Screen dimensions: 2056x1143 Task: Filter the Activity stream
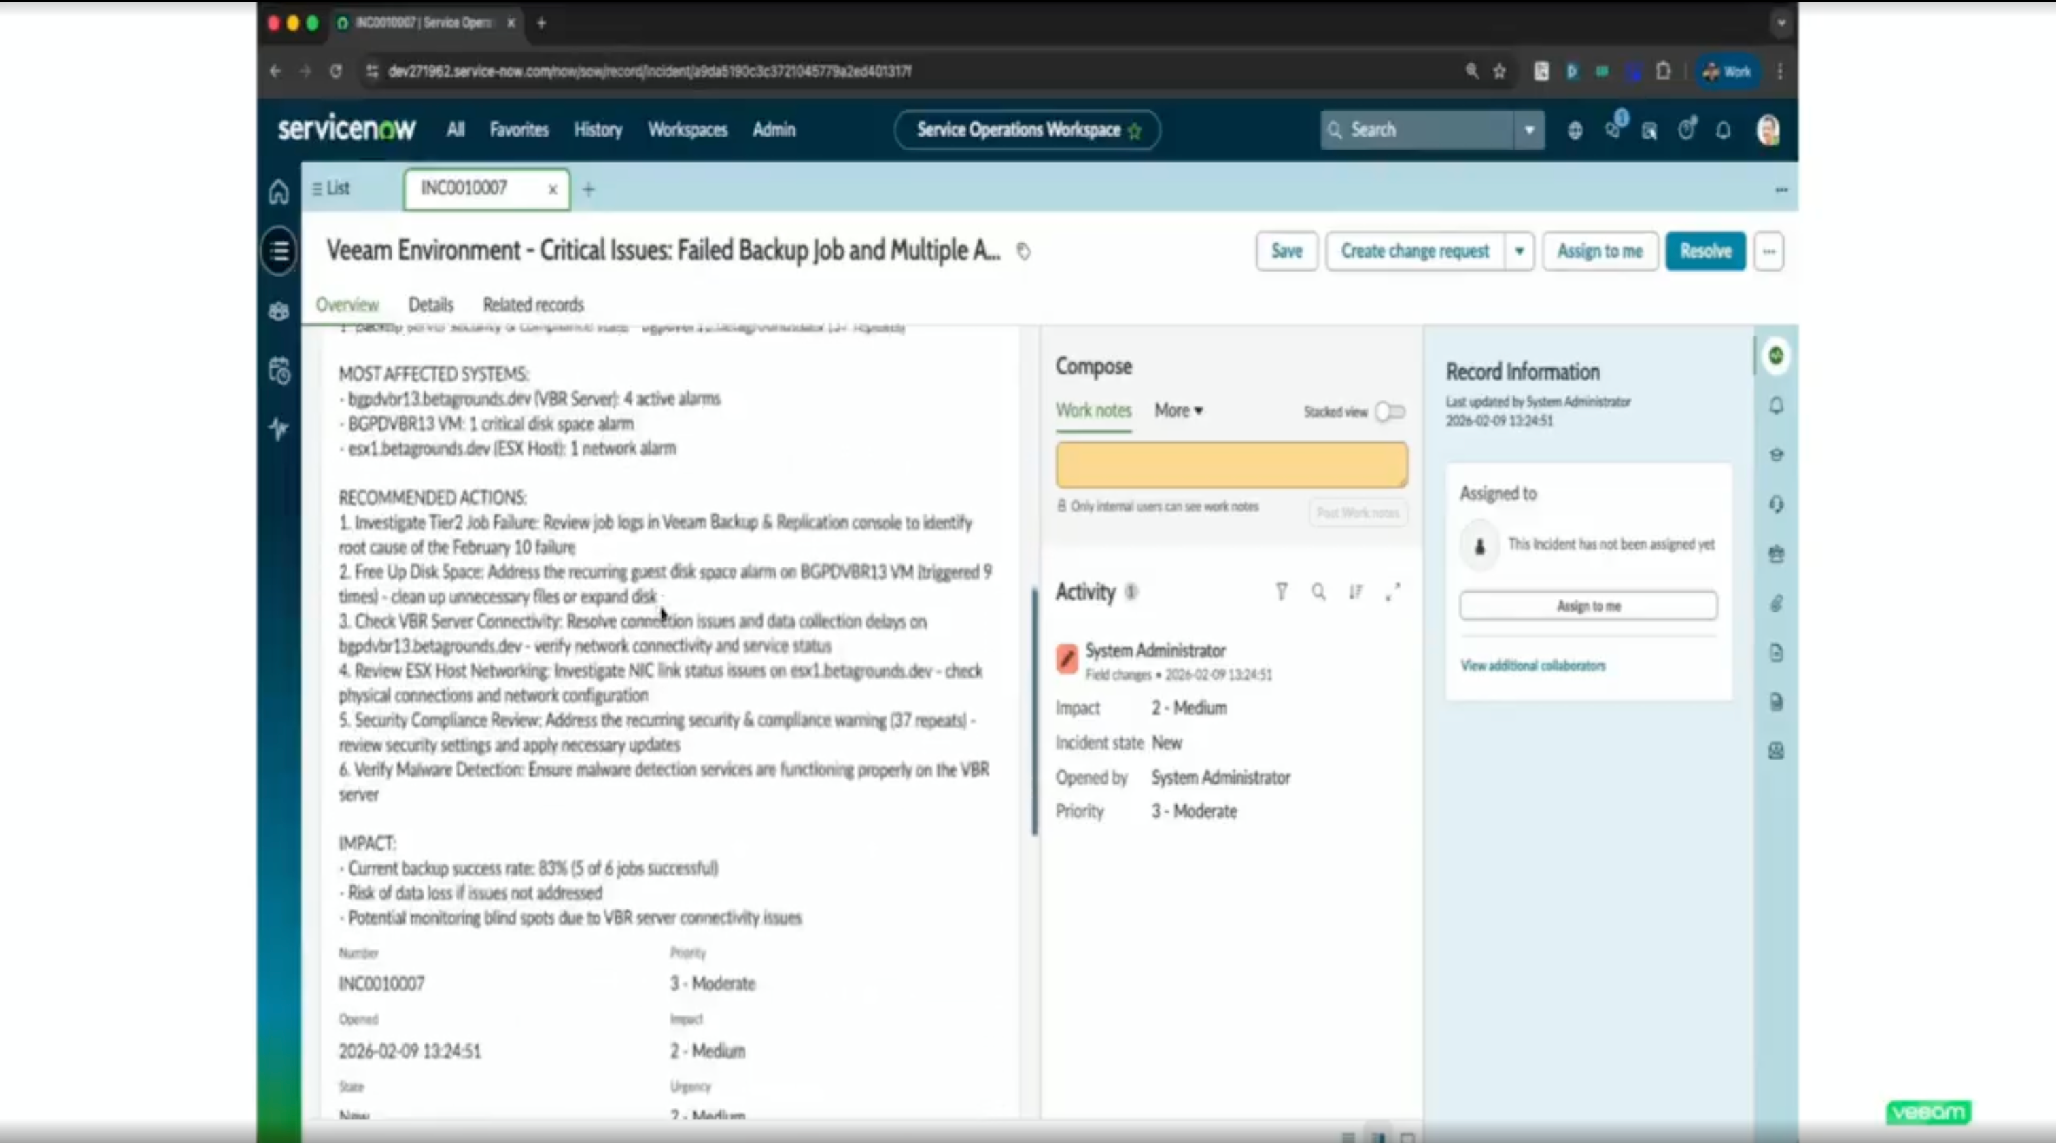1282,592
